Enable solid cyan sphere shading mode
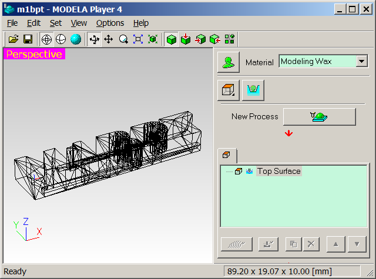Viewport: 376px width, 279px height. (x=76, y=39)
